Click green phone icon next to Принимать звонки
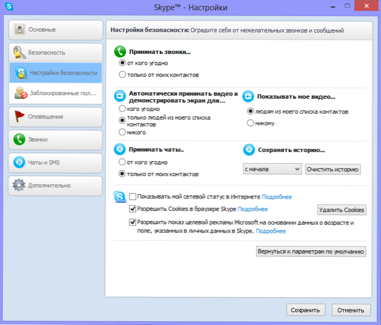 coord(120,52)
